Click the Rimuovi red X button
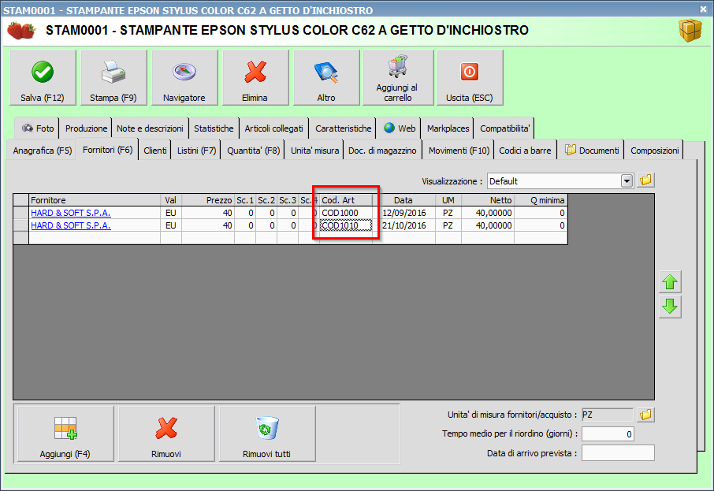 point(166,433)
